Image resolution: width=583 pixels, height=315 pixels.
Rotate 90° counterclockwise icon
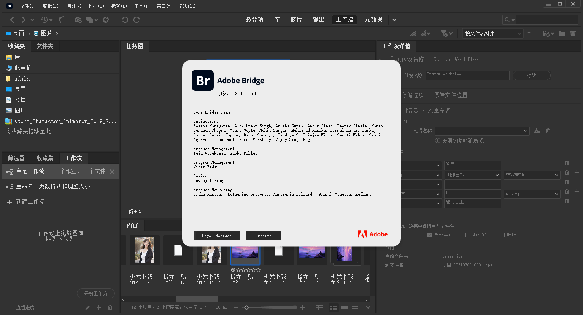coord(125,20)
